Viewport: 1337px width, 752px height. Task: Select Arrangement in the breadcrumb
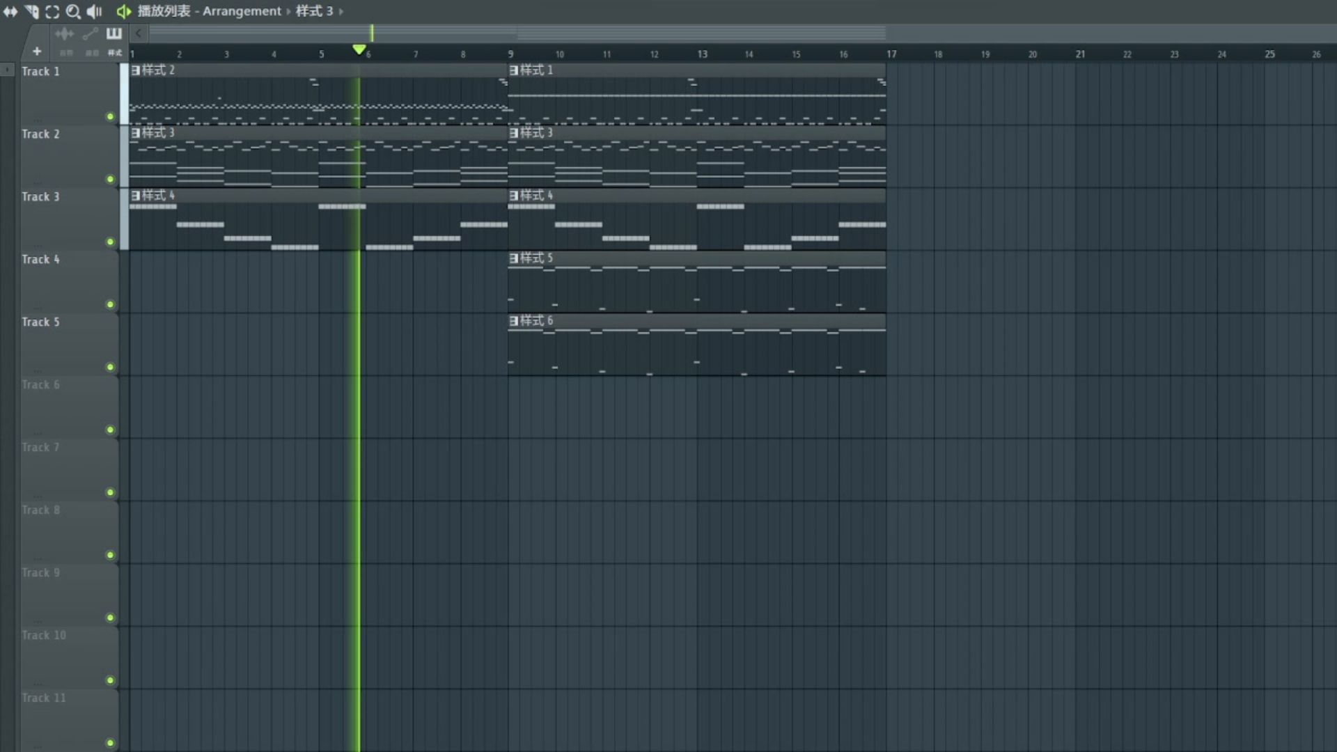click(x=242, y=11)
